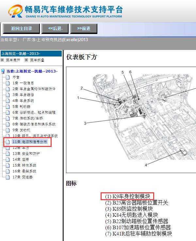Open chapter 15章 转向系统

pyautogui.click(x=24, y=165)
